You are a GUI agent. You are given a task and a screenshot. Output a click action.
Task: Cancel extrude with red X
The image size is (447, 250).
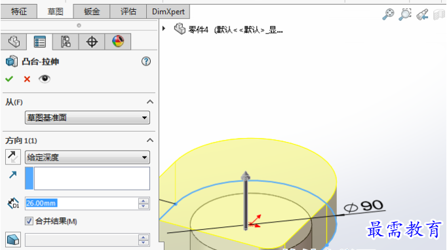pyautogui.click(x=27, y=79)
